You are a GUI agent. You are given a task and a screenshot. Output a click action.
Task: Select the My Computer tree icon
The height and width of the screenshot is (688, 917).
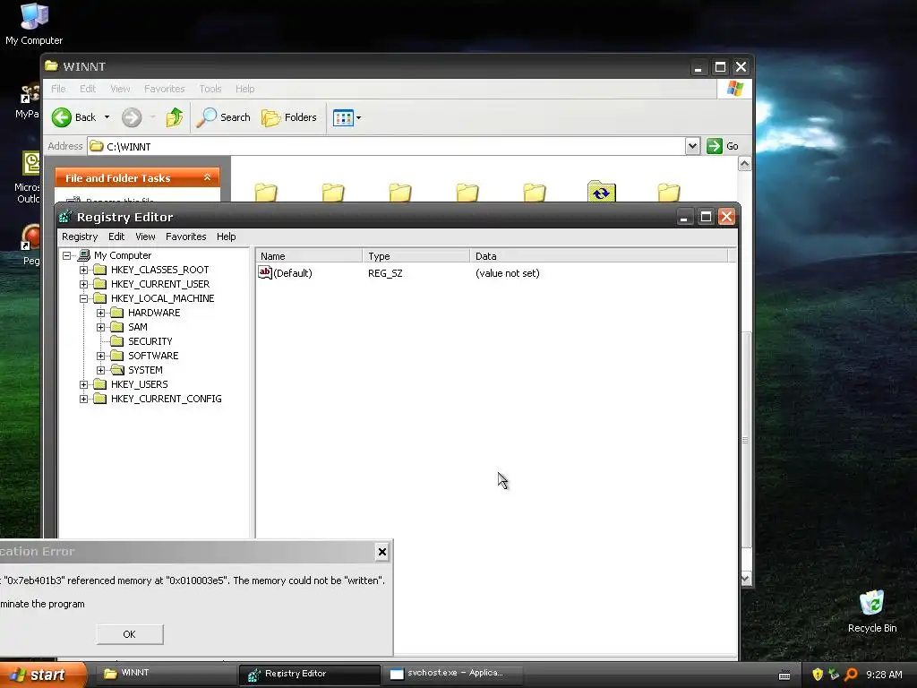click(x=84, y=255)
